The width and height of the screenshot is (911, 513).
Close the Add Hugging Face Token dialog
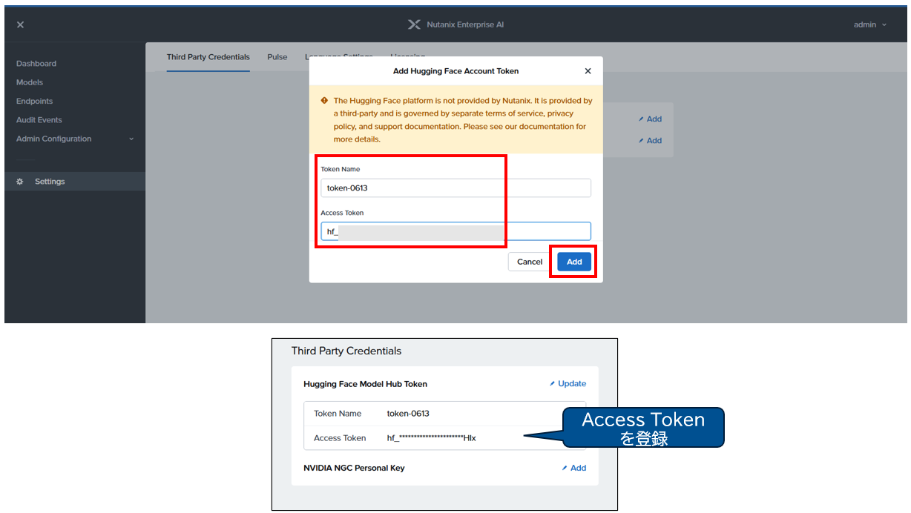(x=588, y=71)
